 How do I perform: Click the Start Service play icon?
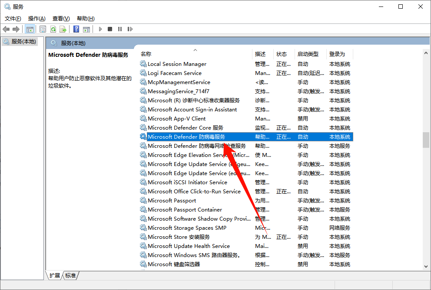(x=100, y=29)
